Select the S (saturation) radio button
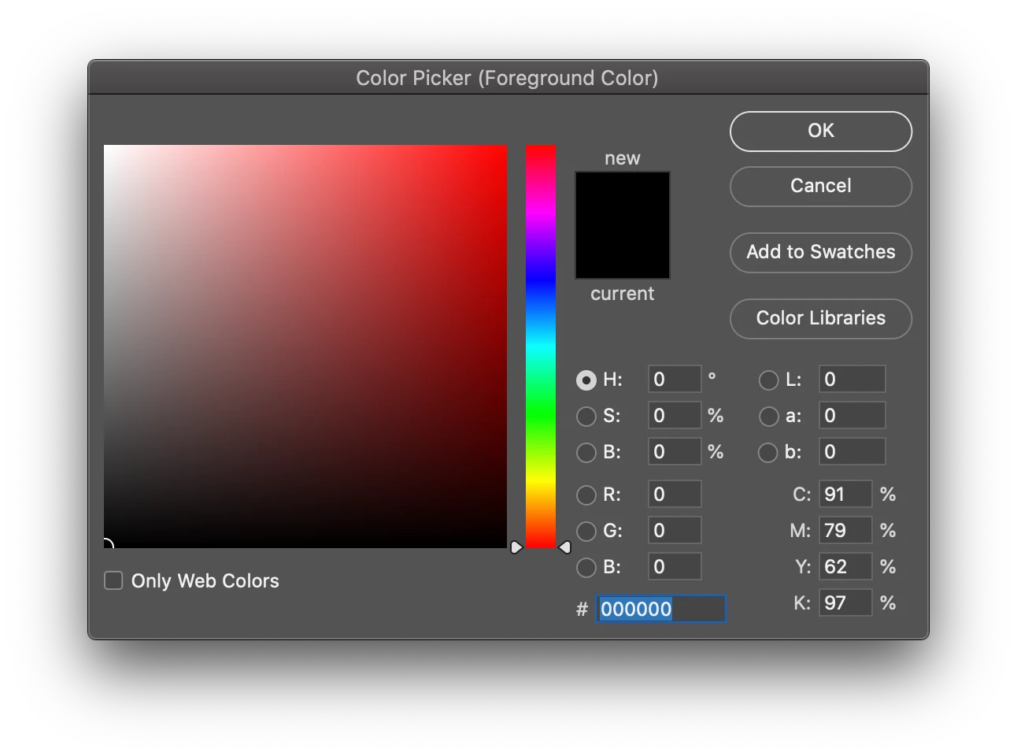The width and height of the screenshot is (1017, 756). [586, 416]
